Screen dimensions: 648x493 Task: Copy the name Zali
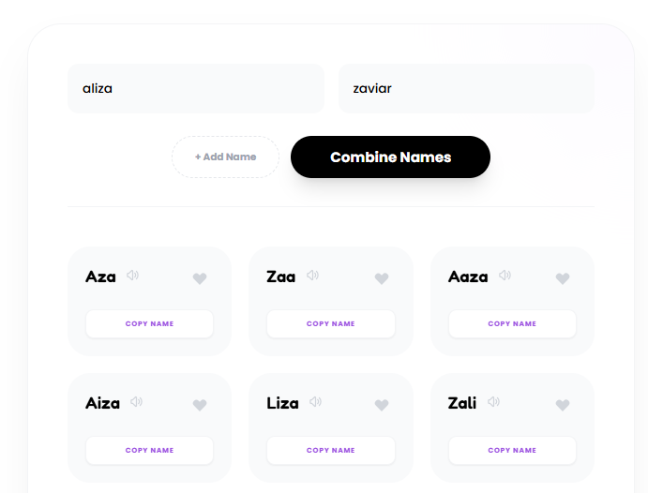(x=512, y=451)
